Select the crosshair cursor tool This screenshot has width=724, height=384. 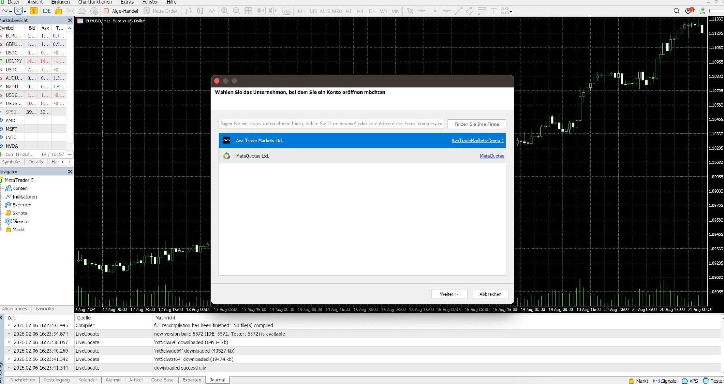point(422,11)
